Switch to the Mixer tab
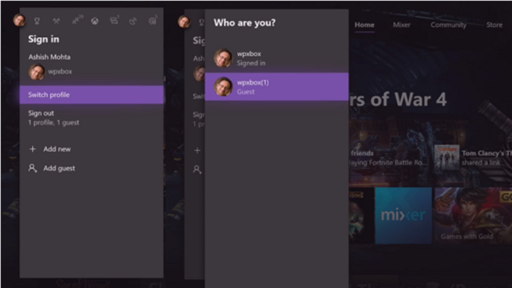This screenshot has height=288, width=512. 401,25
